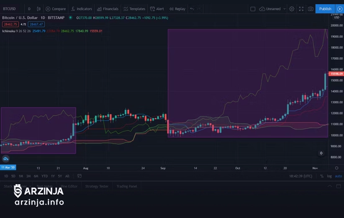
Task: Toggle percent scale mode
Action: click(322, 176)
